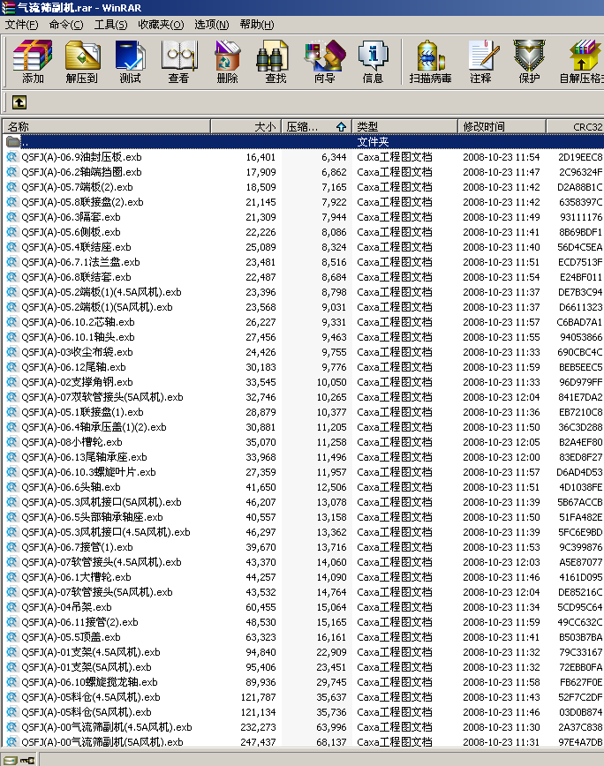The width and height of the screenshot is (604, 766).
Task: Click the status bar key icon
Action: tap(26, 760)
